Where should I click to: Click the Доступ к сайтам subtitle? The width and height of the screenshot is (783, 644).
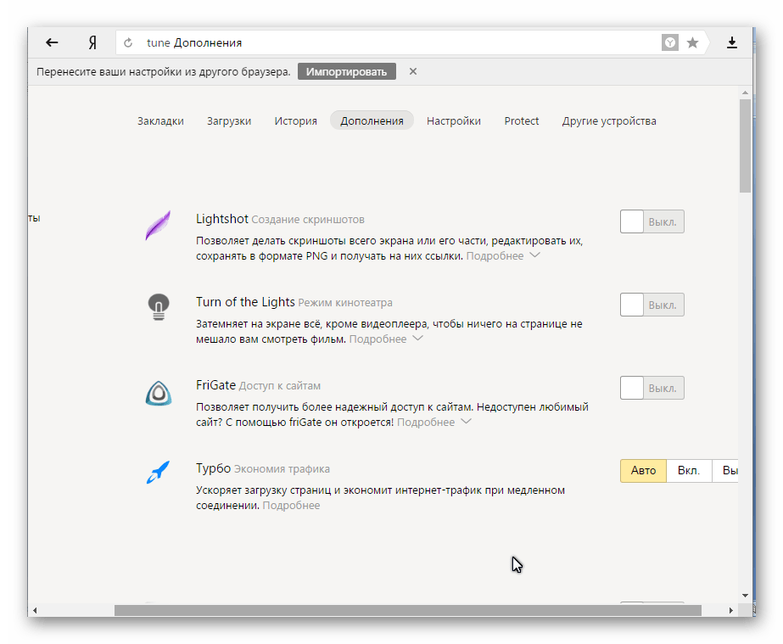click(x=280, y=386)
